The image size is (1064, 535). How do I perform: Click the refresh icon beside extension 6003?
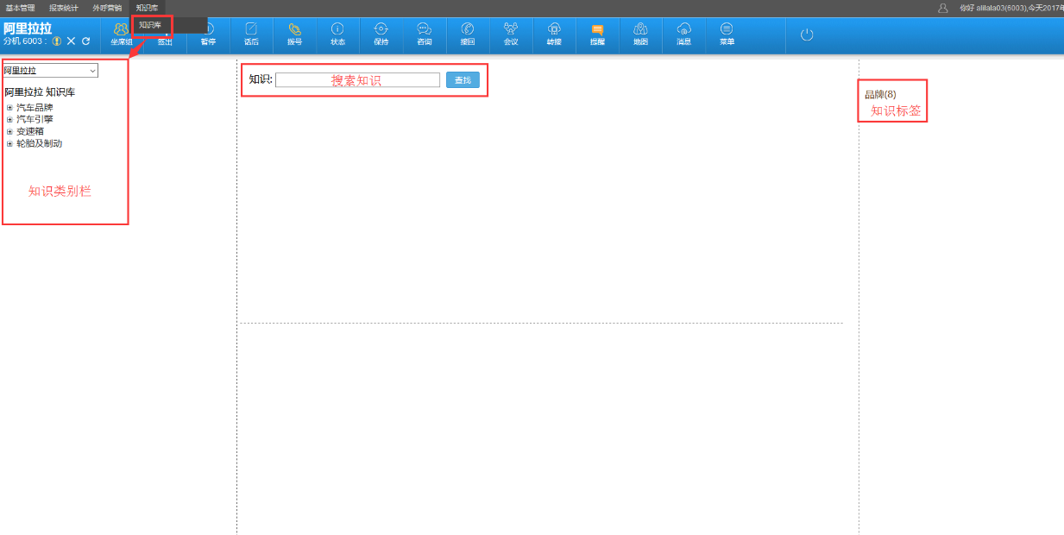point(86,41)
